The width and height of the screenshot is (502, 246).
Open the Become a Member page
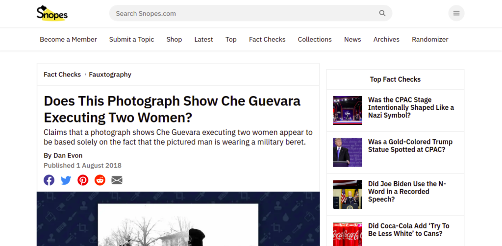(x=68, y=39)
